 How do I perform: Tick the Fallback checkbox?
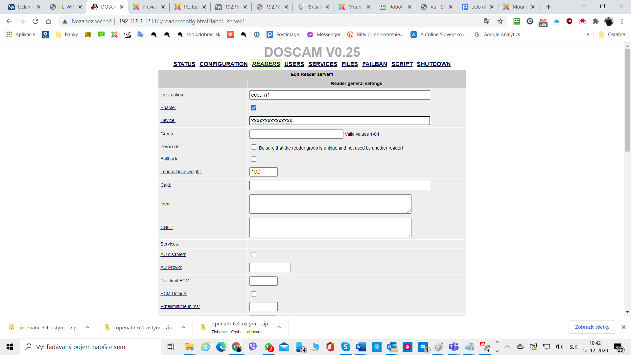(253, 159)
